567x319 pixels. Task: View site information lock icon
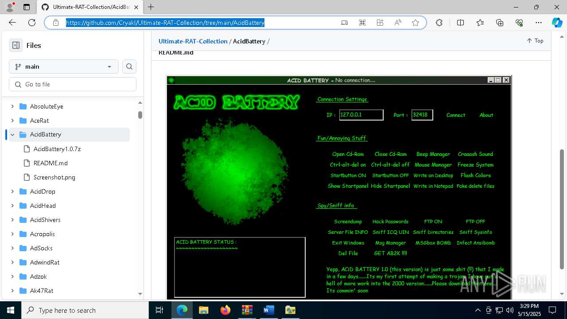click(x=56, y=23)
